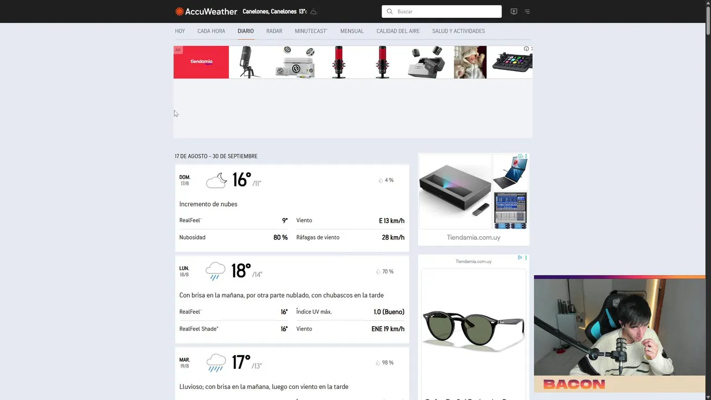The width and height of the screenshot is (711, 400).
Task: Click the projector product ad image
Action: click(x=455, y=192)
